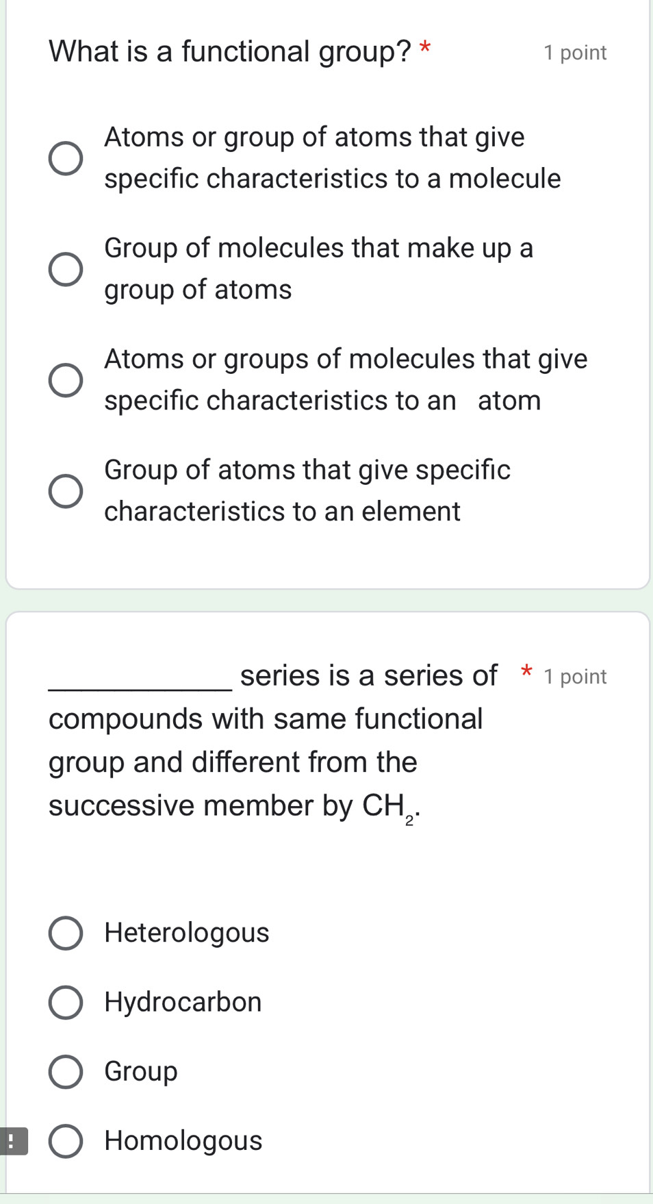Choose the Heterologous radio circle
Screen dimensions: 653x1204
66,933
